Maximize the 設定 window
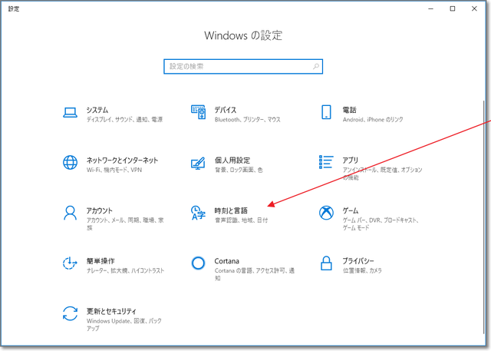Image resolution: width=491 pixels, height=351 pixels. coord(452,8)
